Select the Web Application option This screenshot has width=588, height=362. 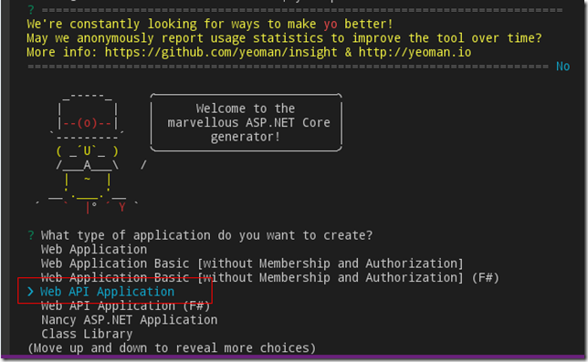[94, 250]
